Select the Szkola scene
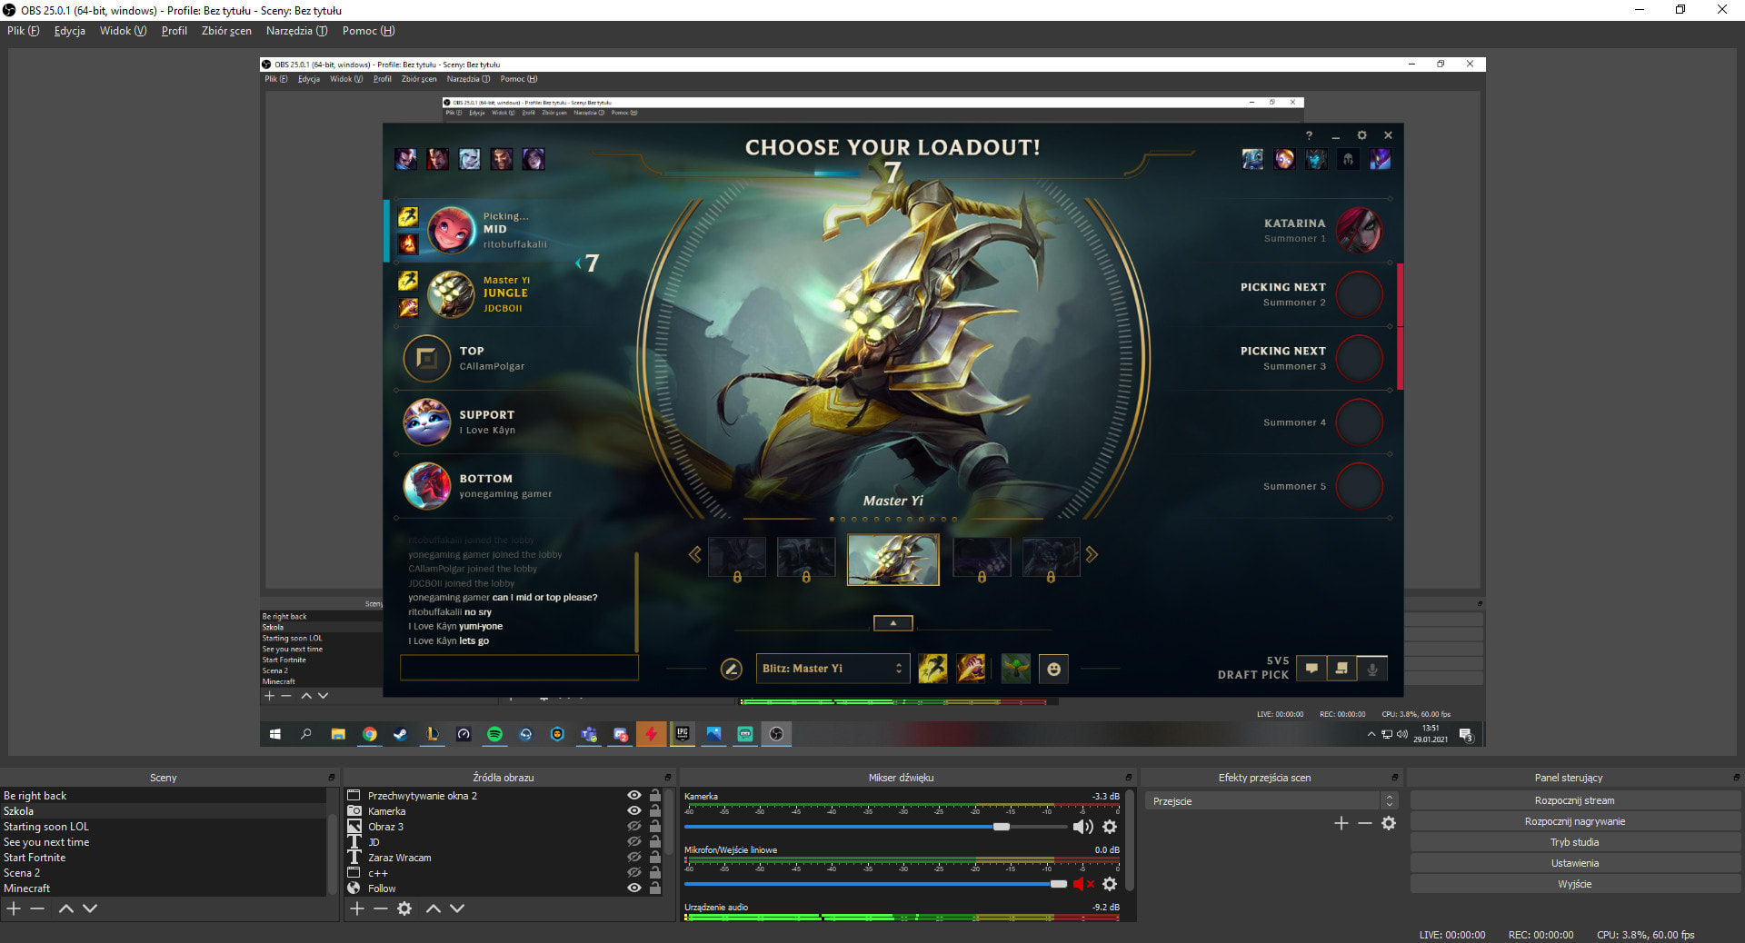This screenshot has width=1745, height=943. [x=163, y=811]
